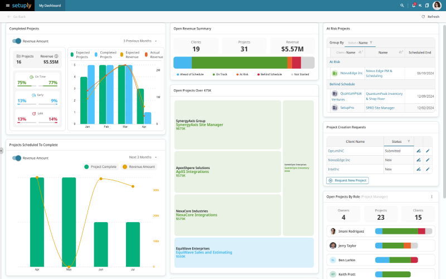Click the assign icon in NovusEdge Inc request row

click(x=419, y=160)
